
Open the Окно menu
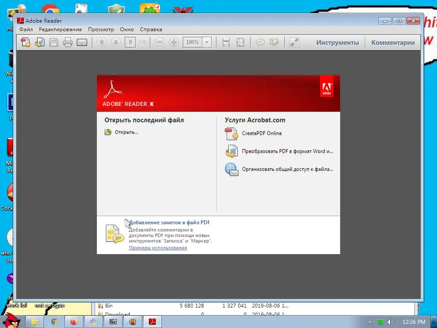click(127, 29)
